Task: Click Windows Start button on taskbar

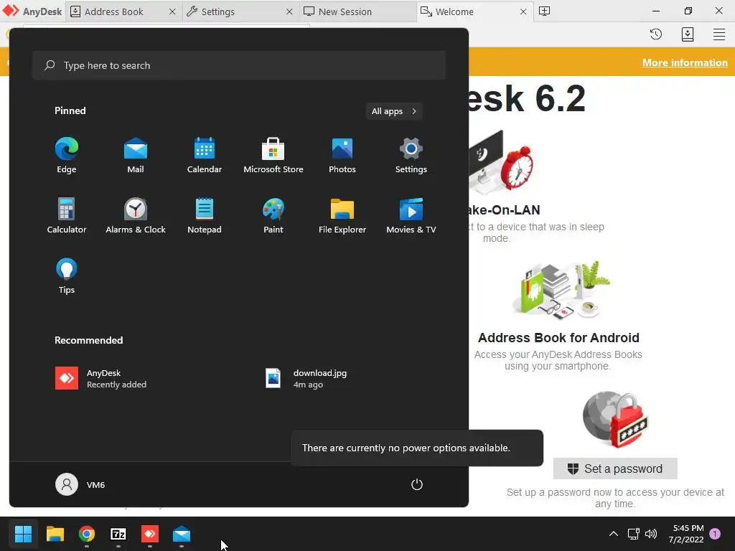Action: [23, 534]
